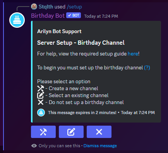The height and width of the screenshot is (153, 168).
Task: Click the eye icon beside 'Only you can see this'
Action: pos(34,146)
